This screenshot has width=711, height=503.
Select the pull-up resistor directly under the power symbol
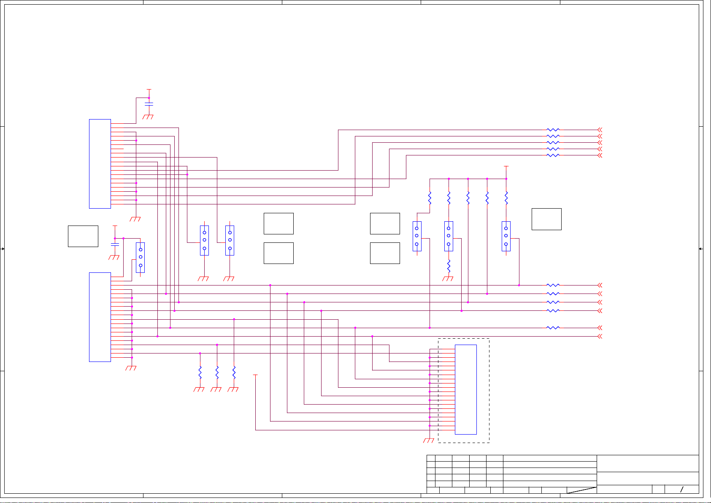click(506, 198)
